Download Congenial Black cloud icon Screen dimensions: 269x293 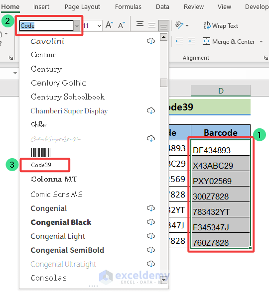[151, 222]
